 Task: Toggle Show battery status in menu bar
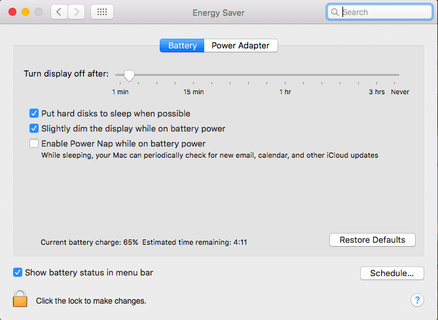[18, 272]
